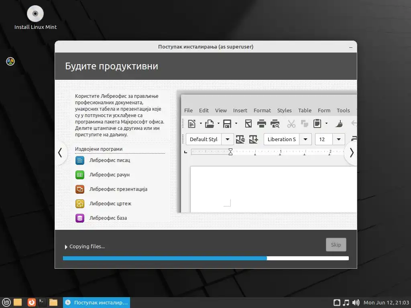Screen dimensions: 411x308
Task: Open the Insert menu in slideshow image
Action: (x=240, y=111)
